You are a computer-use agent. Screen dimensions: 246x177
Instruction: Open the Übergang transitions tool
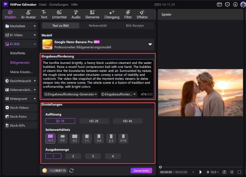[x=112, y=14]
